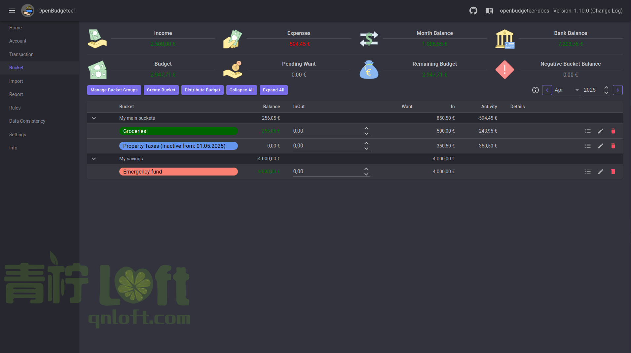Screen dimensions: 631x353
Task: Delete the Emergency fund bucket via trash icon
Action: click(613, 172)
